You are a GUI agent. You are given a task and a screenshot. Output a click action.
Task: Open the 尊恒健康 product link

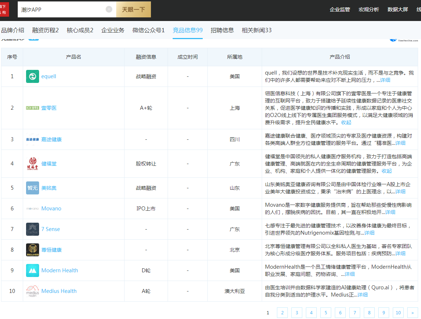point(51,250)
